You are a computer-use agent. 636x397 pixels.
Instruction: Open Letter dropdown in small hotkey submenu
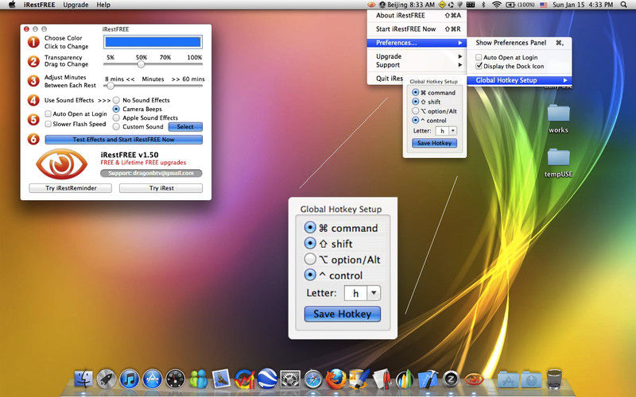(x=452, y=131)
